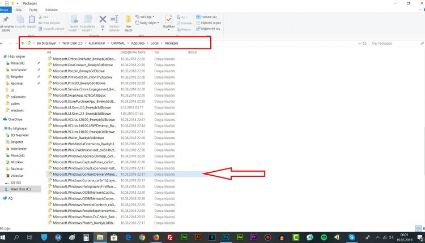Switch to details view toggle in status bar
425x243 pixels.
[x=418, y=228]
